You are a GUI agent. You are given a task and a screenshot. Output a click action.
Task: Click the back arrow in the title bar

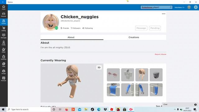click(3, 2)
